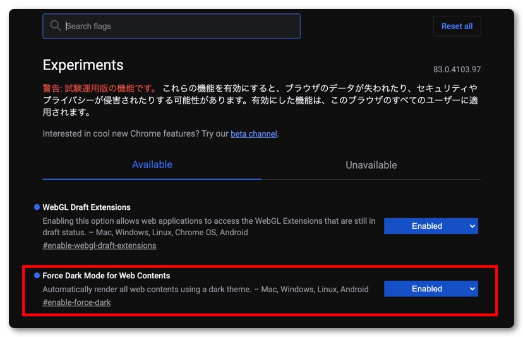Click the arrow on the WebGL Enabled dropdown
The height and width of the screenshot is (337, 523).
coord(471,226)
